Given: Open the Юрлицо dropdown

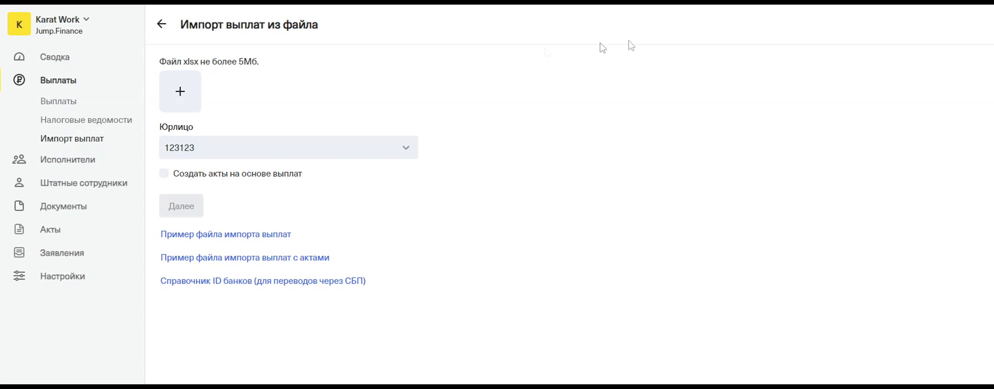Looking at the screenshot, I should tap(288, 148).
